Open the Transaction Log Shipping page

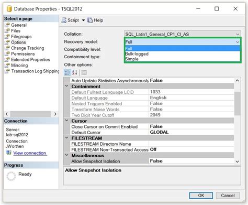35,71
